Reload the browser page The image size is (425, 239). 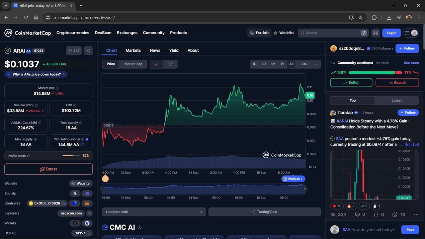(x=26, y=18)
